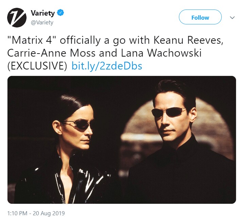This screenshot has height=219, width=252.
Task: Click the 1:10 PM timestamp
Action: pyautogui.click(x=19, y=214)
